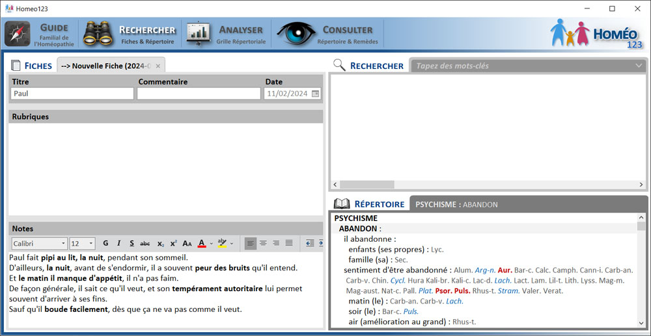This screenshot has width=651, height=336.
Task: Open the calendar picker in Date field
Action: (316, 94)
